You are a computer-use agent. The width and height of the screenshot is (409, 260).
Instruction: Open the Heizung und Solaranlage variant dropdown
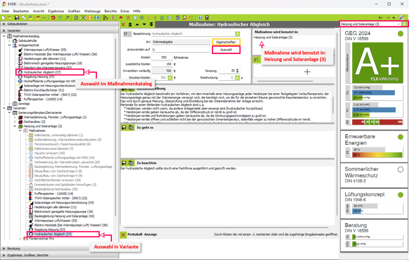(399, 24)
